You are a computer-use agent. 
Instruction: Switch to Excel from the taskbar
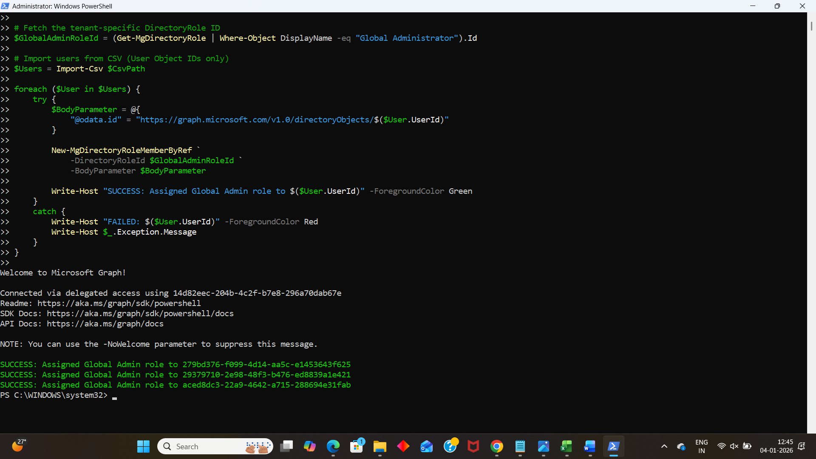[x=566, y=446]
